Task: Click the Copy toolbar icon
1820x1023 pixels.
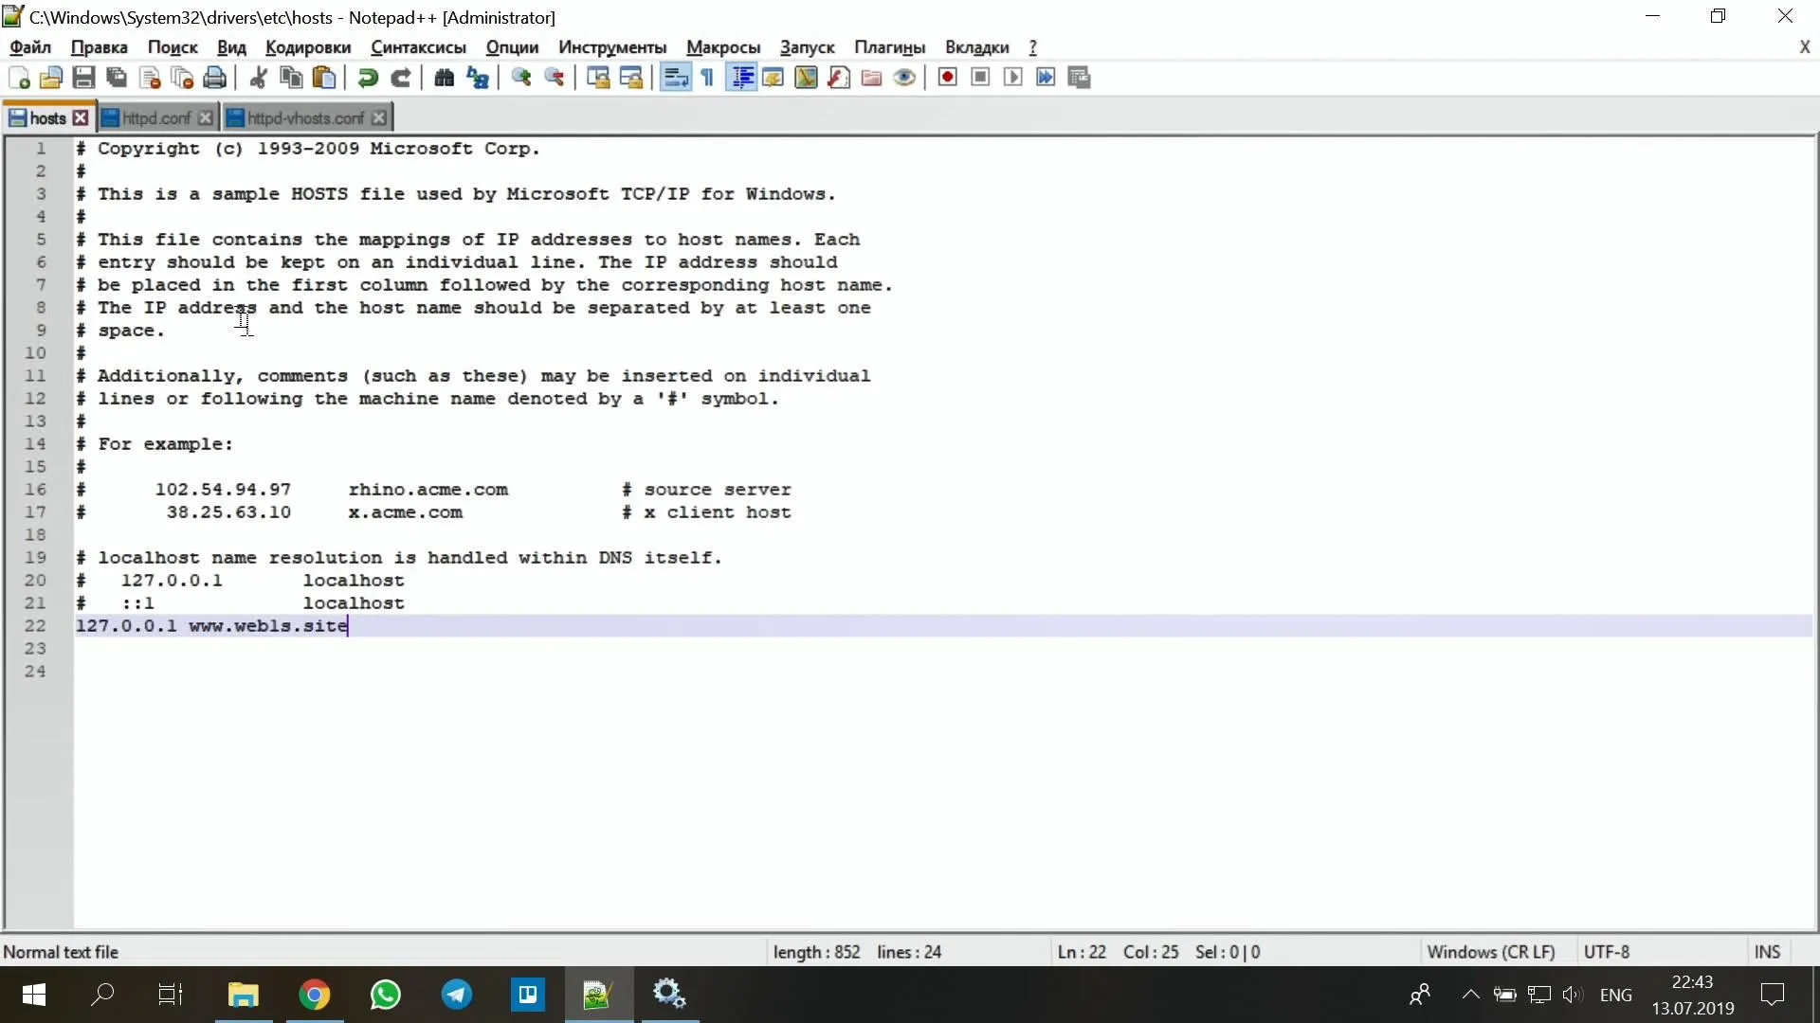Action: (x=291, y=78)
